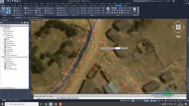The image size is (189, 106).
Task: Toggle MODEL space button in status bar
Action: [122, 101]
